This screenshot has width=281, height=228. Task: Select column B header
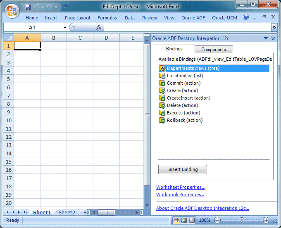coord(54,38)
